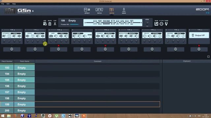Select patch 200 Empty row
Image resolution: width=211 pixels, height=118 pixels.
pos(80,111)
